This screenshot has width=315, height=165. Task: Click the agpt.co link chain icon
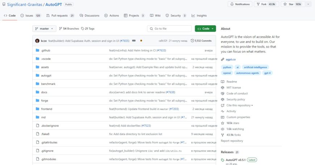(x=223, y=59)
